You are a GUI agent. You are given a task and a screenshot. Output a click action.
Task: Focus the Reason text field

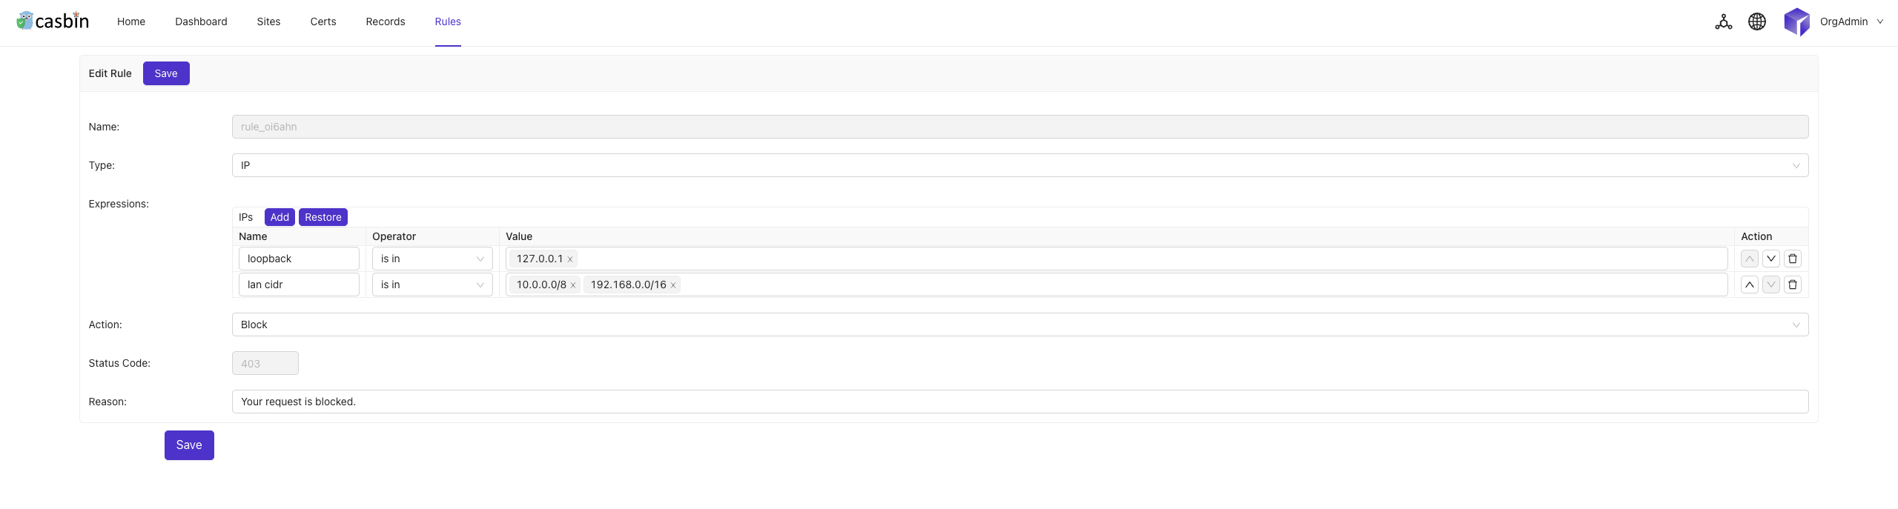click(x=1019, y=402)
